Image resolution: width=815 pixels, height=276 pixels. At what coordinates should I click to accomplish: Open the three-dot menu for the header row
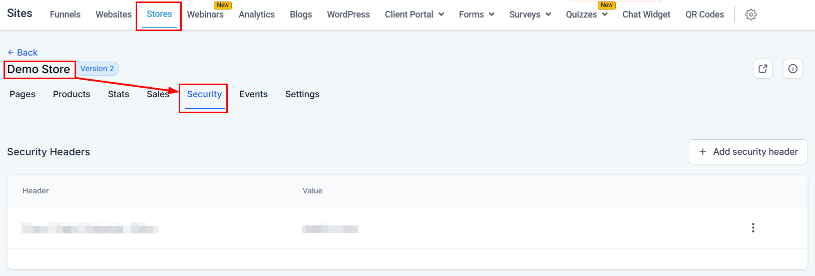coord(753,228)
